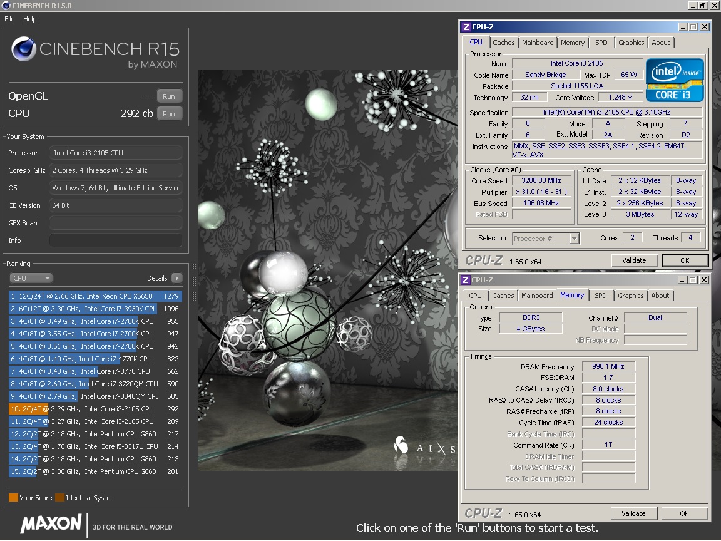Switch to Caches tab in lower CPU-Z

coord(503,296)
